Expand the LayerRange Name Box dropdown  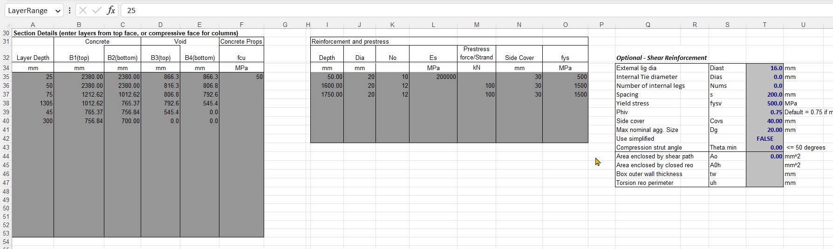(58, 11)
